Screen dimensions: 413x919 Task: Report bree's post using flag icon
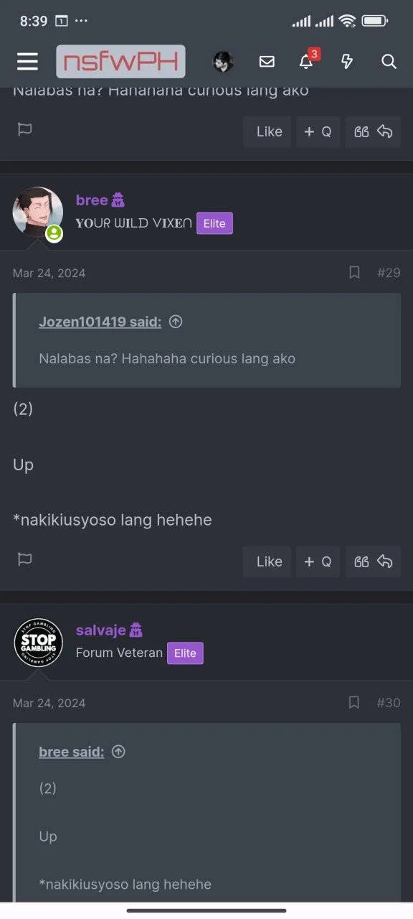pos(25,559)
